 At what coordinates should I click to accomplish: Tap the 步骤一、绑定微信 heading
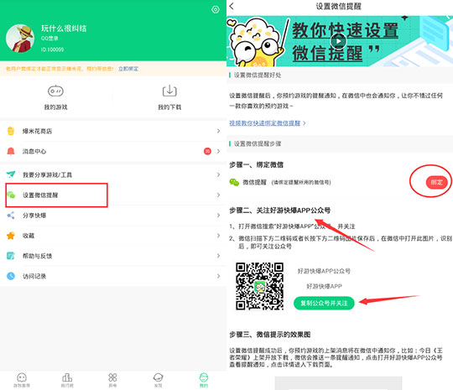pyautogui.click(x=256, y=165)
